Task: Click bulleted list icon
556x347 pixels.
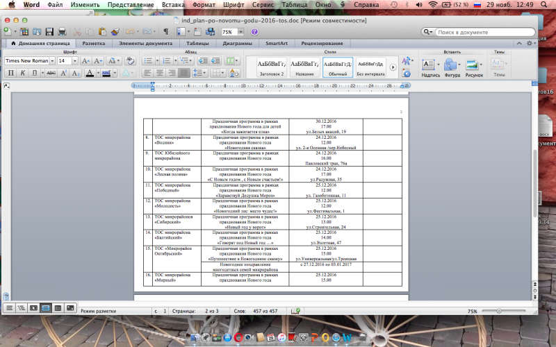Action: 147,61
